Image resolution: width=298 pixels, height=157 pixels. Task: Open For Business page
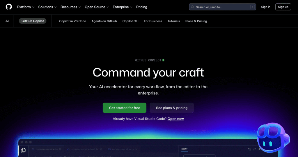tap(153, 21)
